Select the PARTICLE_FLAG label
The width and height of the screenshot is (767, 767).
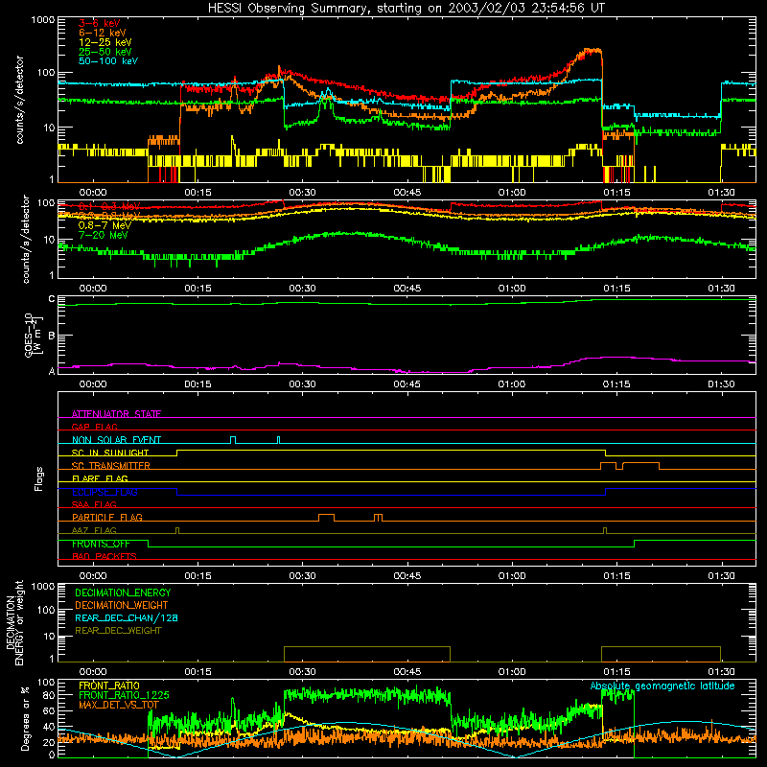tap(107, 517)
